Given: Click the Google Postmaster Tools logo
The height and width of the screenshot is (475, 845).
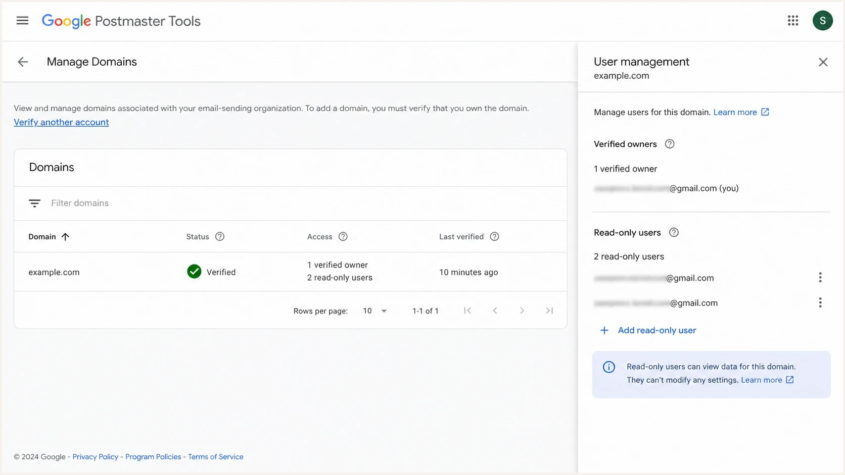Looking at the screenshot, I should [121, 21].
